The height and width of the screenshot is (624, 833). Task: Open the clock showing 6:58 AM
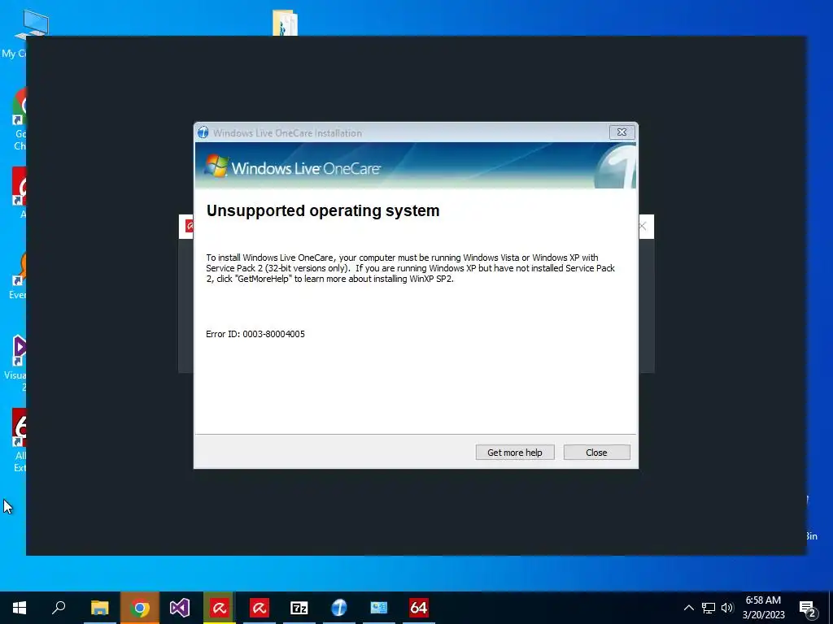tap(763, 608)
